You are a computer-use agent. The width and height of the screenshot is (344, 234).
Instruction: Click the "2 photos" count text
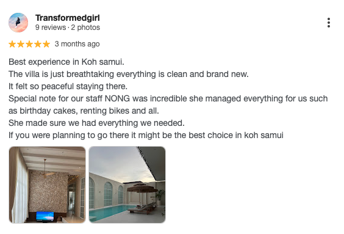(85, 27)
